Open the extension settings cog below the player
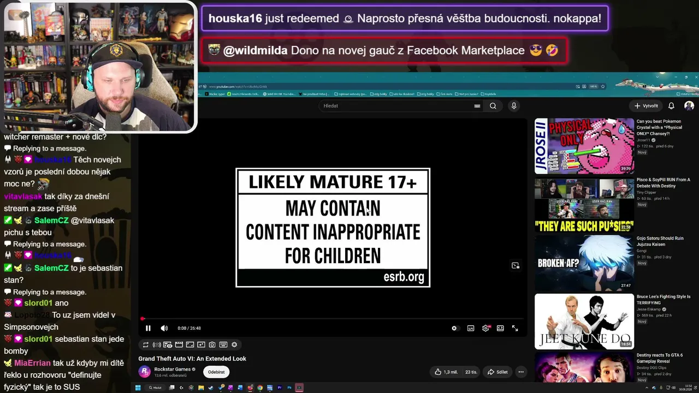The width and height of the screenshot is (699, 393). click(234, 344)
